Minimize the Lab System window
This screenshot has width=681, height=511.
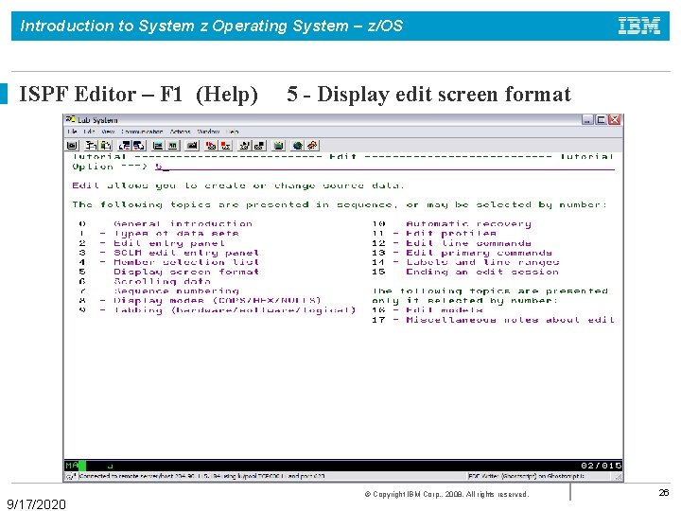(587, 119)
